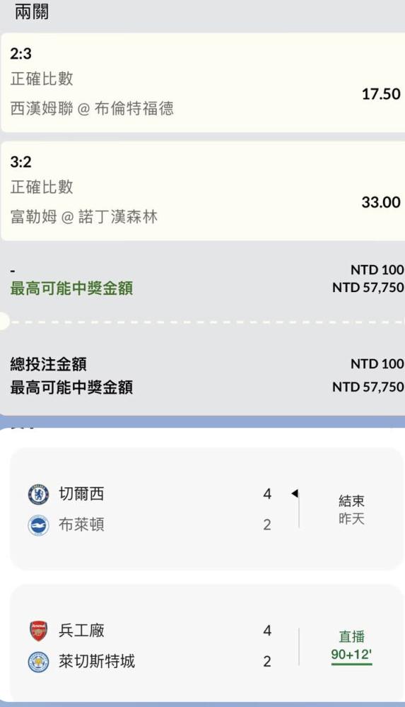The height and width of the screenshot is (707, 405).
Task: Click the Brighton club crest icon
Action: [x=38, y=525]
